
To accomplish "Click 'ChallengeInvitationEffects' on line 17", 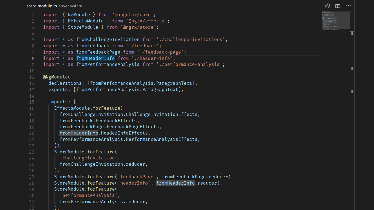I will coord(162,114).
